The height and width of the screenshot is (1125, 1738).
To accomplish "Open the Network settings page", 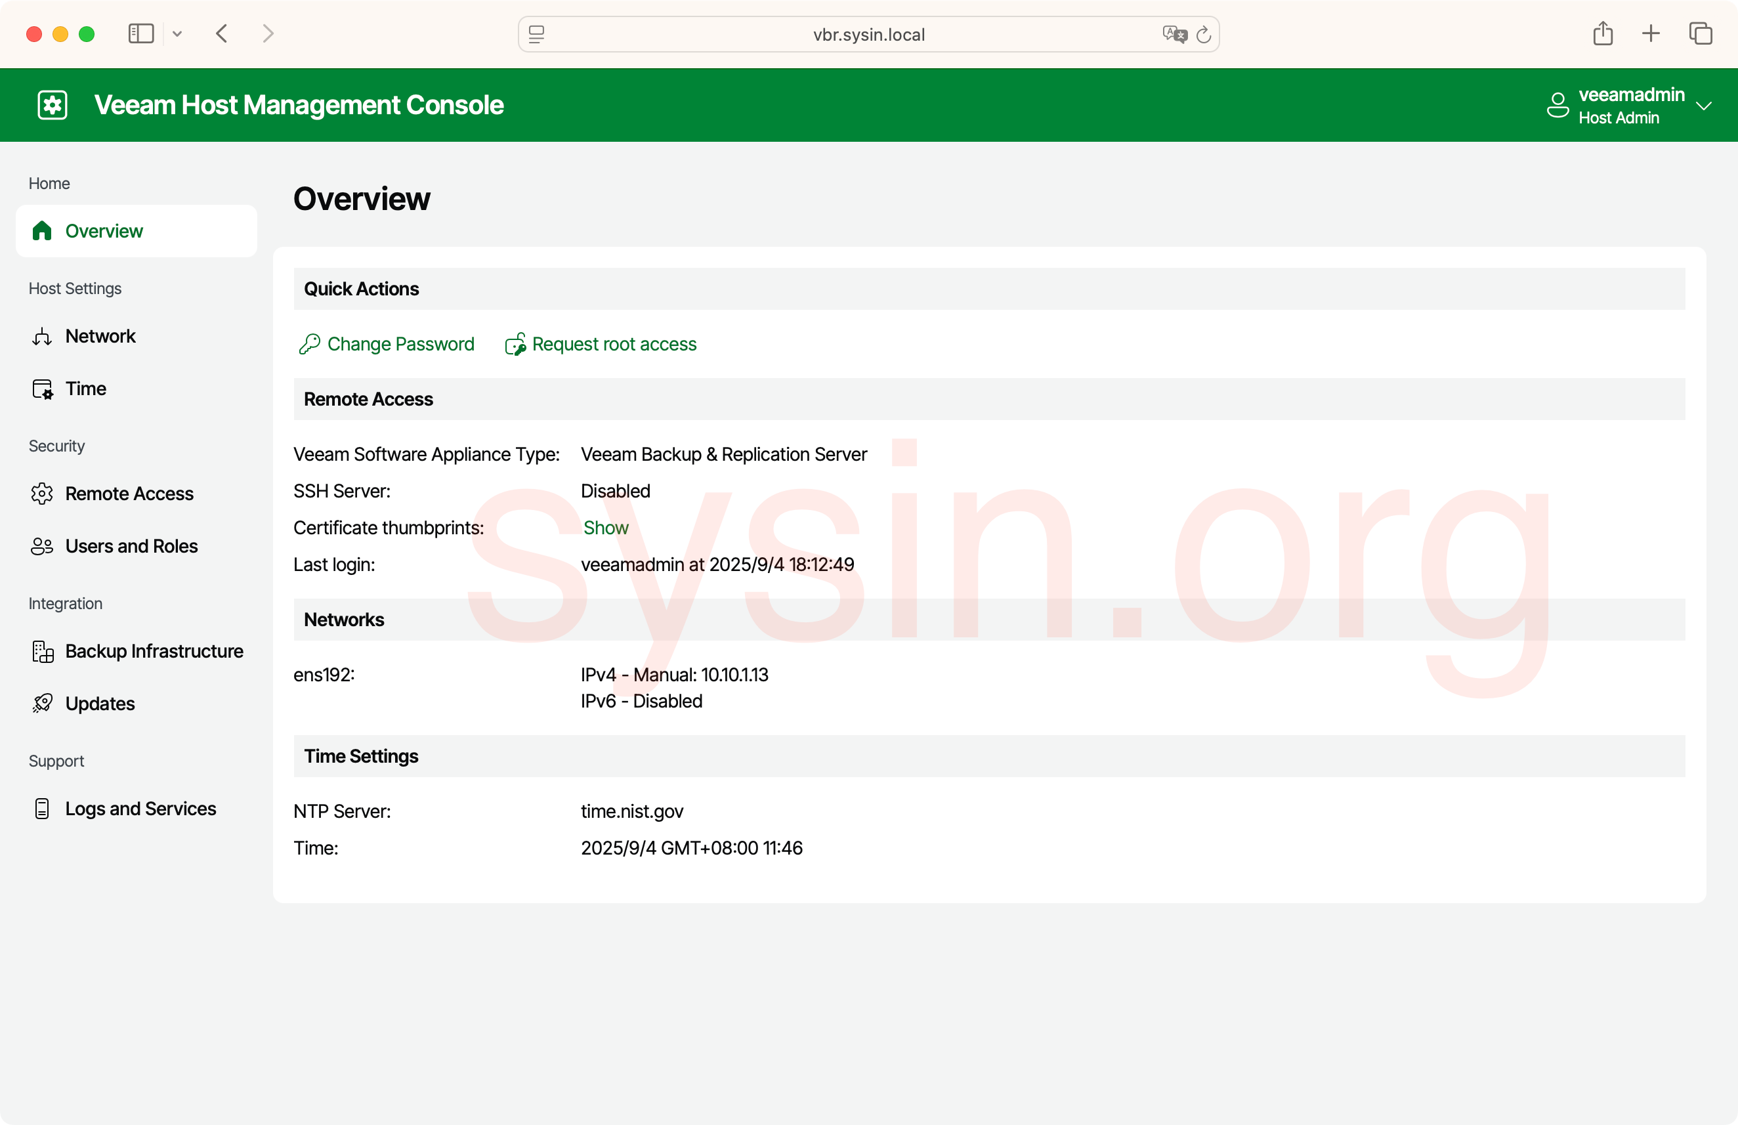I will (100, 336).
